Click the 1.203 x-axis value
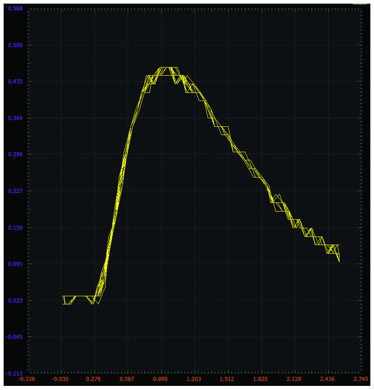Screen dimensions: 374x390 194,379
